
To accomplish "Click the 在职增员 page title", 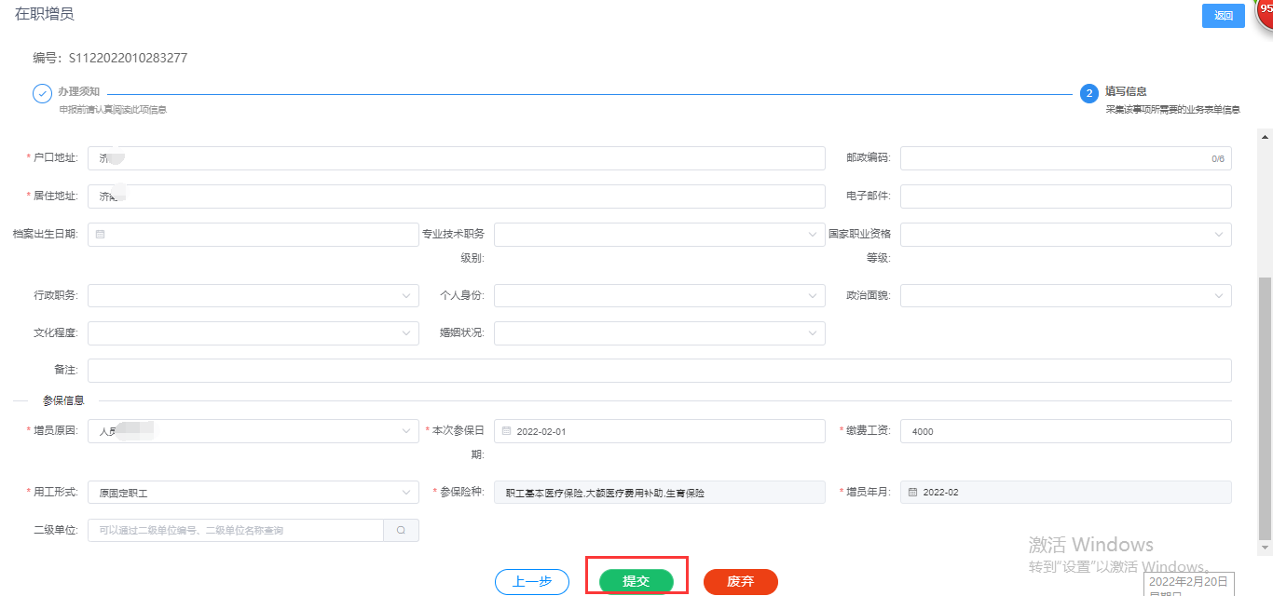I will coord(44,13).
